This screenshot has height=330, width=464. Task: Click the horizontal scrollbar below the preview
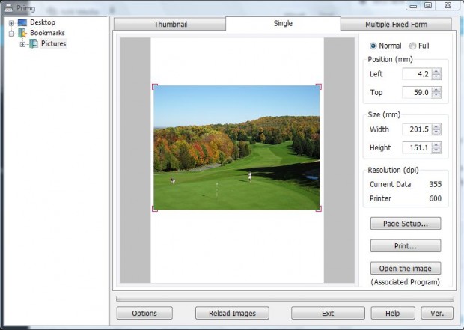tap(284, 299)
